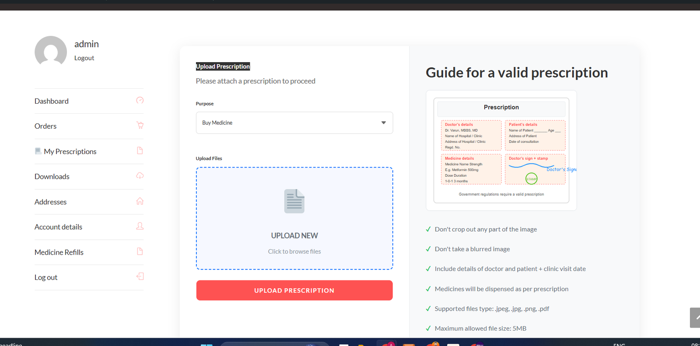This screenshot has width=700, height=346.
Task: Click the Log out arrow icon
Action: [x=140, y=276]
